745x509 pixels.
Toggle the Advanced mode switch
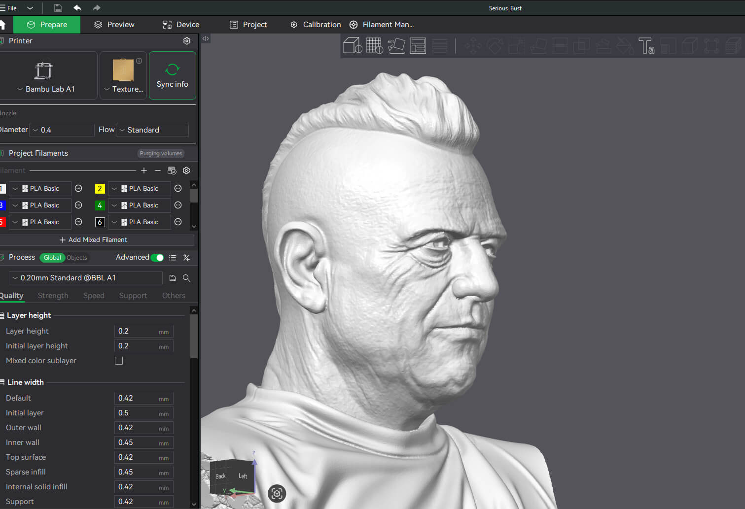click(x=158, y=258)
